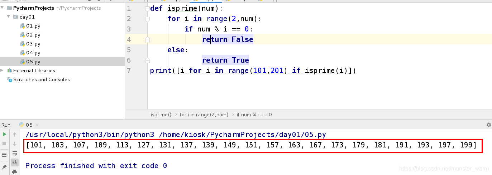492x175 pixels.
Task: Click the 'for i in range(2,num)' breadcrumb
Action: 204,115
